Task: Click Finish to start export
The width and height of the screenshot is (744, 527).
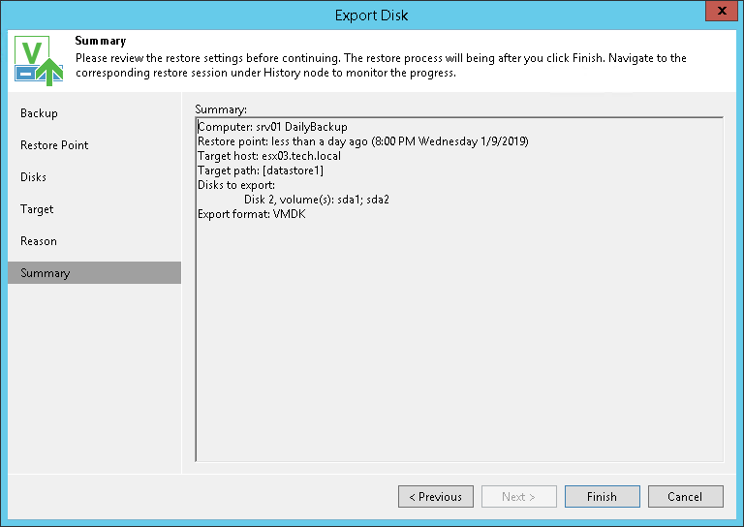Action: point(603,497)
